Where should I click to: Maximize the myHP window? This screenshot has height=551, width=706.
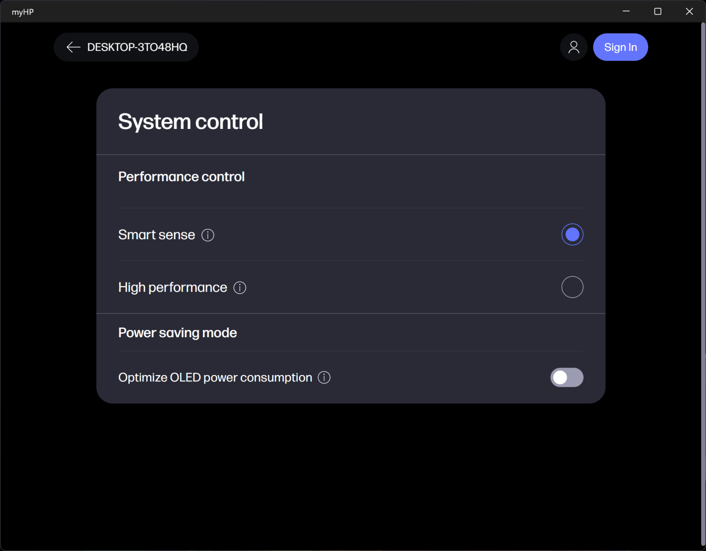(x=658, y=11)
